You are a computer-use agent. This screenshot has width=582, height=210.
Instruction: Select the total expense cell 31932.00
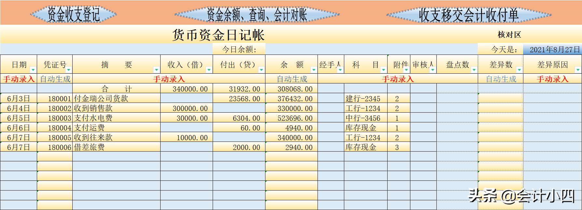pos(239,89)
